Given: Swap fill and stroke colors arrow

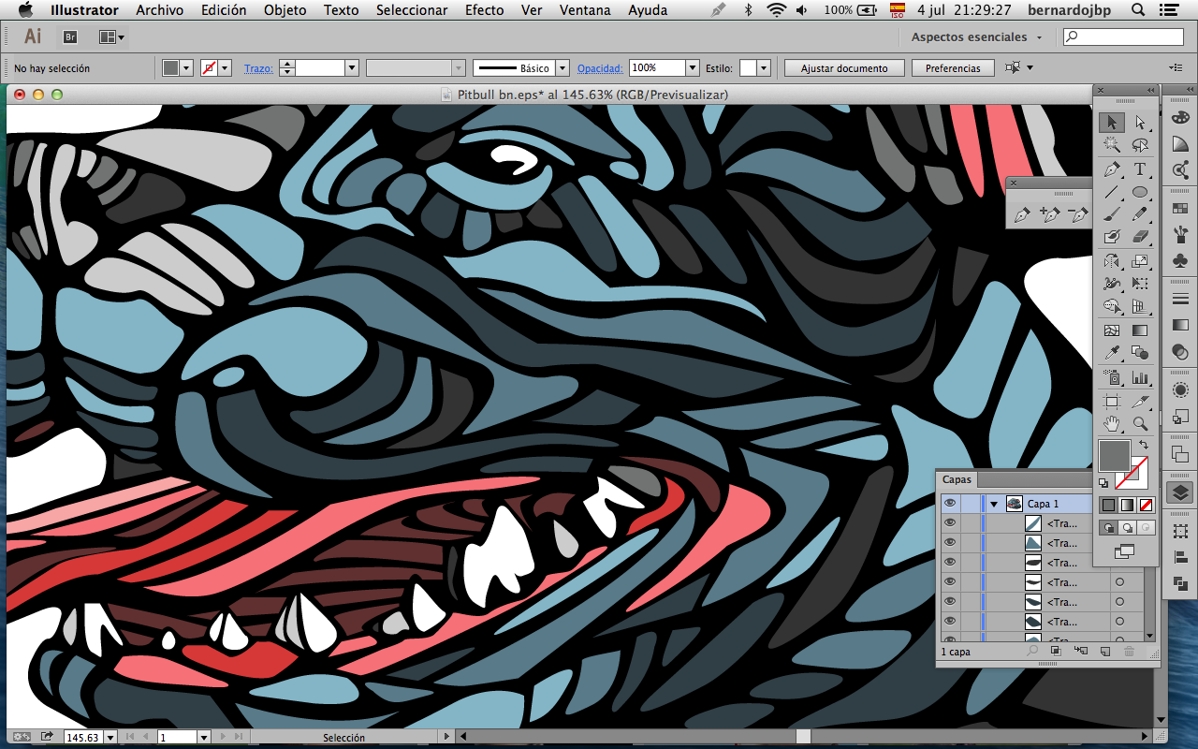Looking at the screenshot, I should 1144,445.
